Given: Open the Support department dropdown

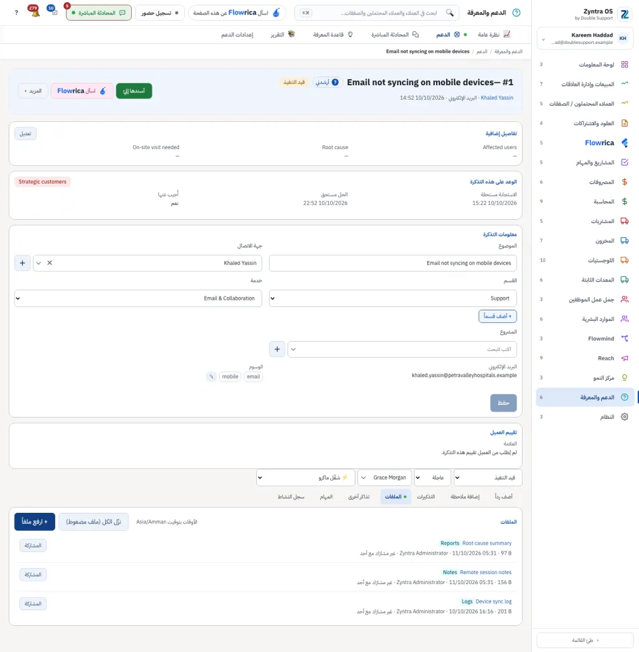Looking at the screenshot, I should click(393, 298).
